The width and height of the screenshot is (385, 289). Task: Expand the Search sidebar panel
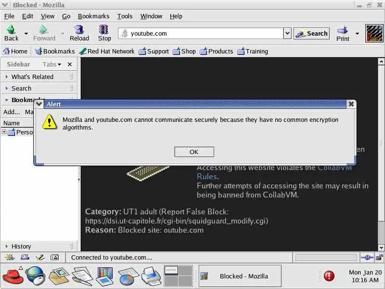pos(39,88)
